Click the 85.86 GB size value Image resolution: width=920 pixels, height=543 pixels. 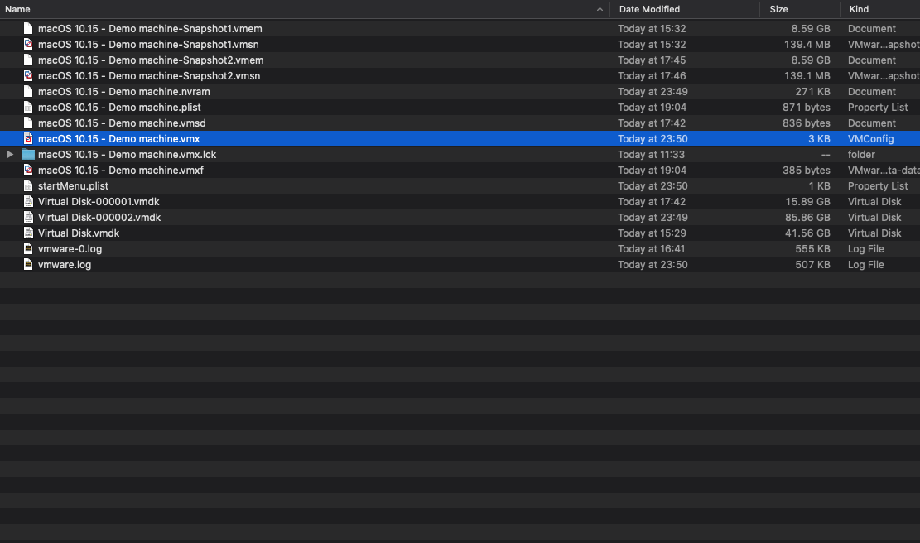[807, 218]
